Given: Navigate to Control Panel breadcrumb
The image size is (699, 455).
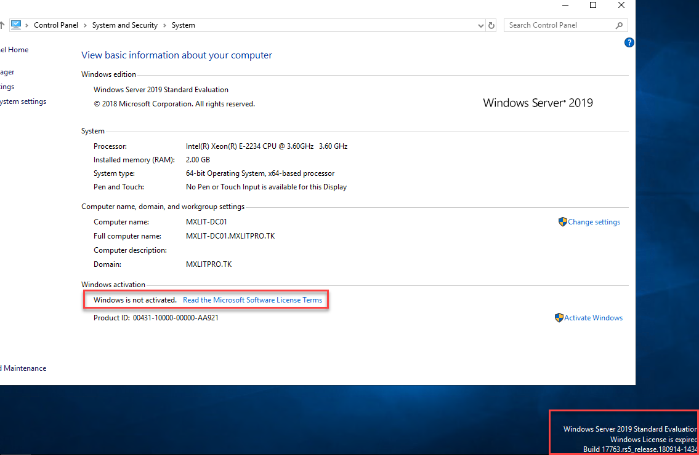Looking at the screenshot, I should [56, 25].
